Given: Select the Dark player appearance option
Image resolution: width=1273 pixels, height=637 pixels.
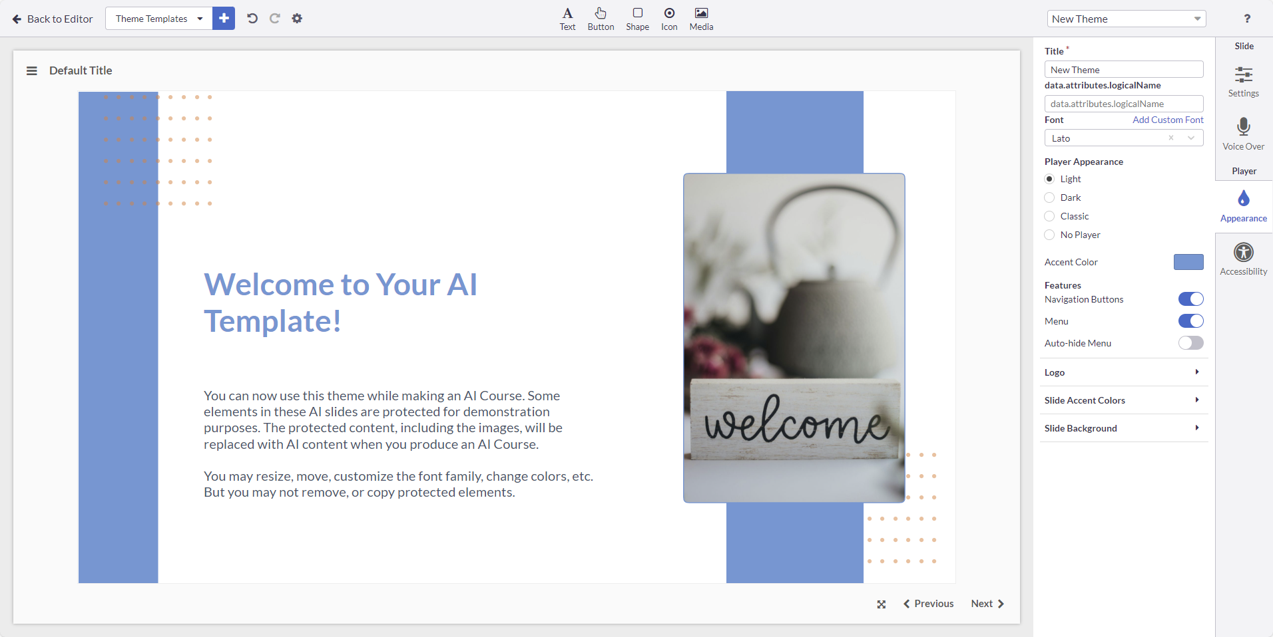Looking at the screenshot, I should point(1049,197).
